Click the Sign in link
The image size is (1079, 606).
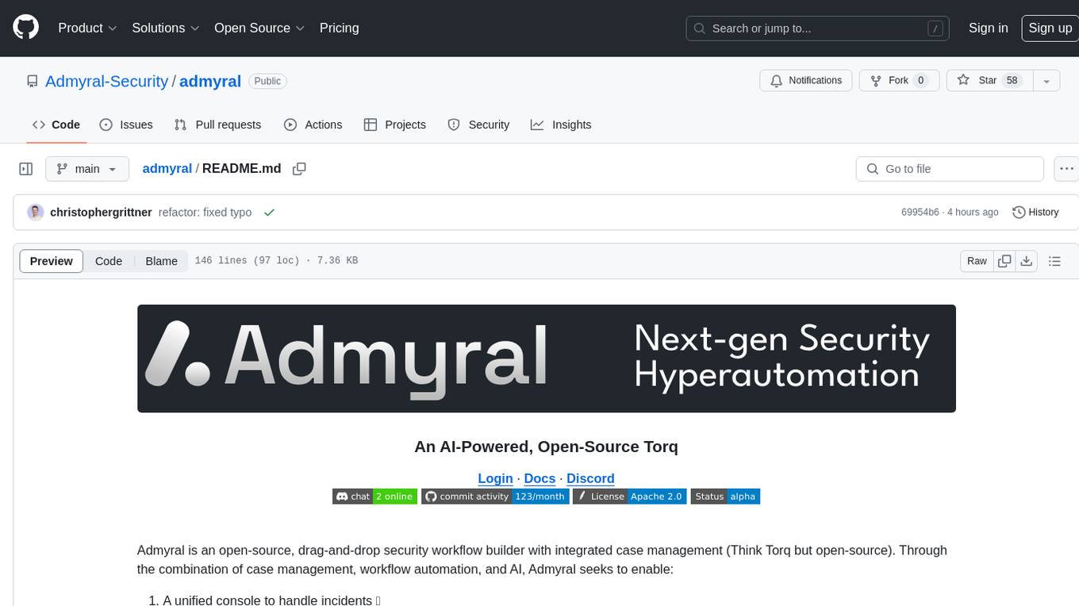click(x=988, y=28)
